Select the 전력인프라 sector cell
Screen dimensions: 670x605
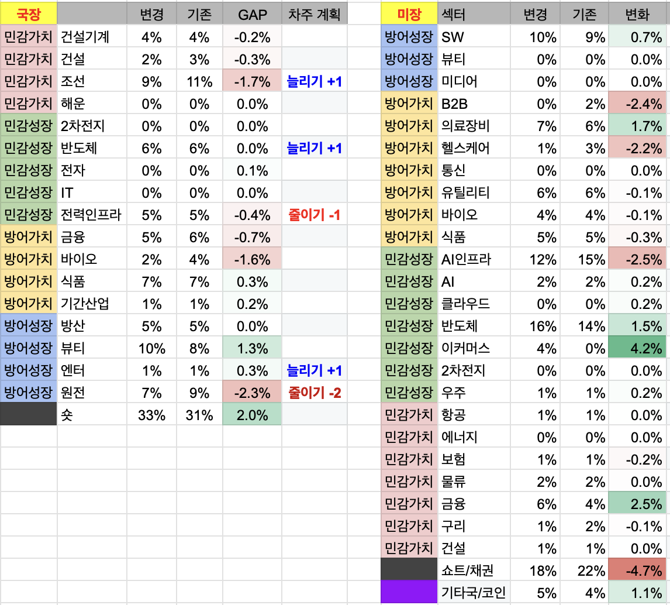(x=92, y=214)
